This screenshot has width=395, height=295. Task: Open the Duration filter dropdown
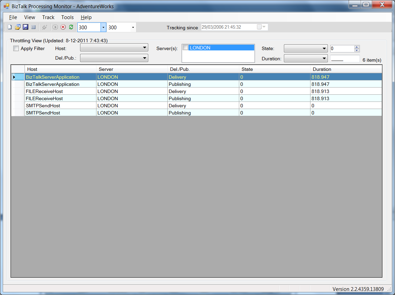(x=324, y=59)
